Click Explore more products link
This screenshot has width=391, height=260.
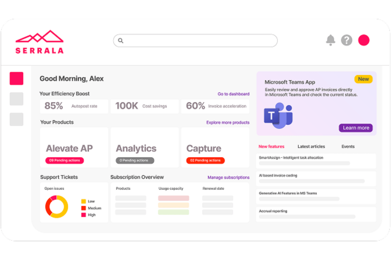[228, 122]
